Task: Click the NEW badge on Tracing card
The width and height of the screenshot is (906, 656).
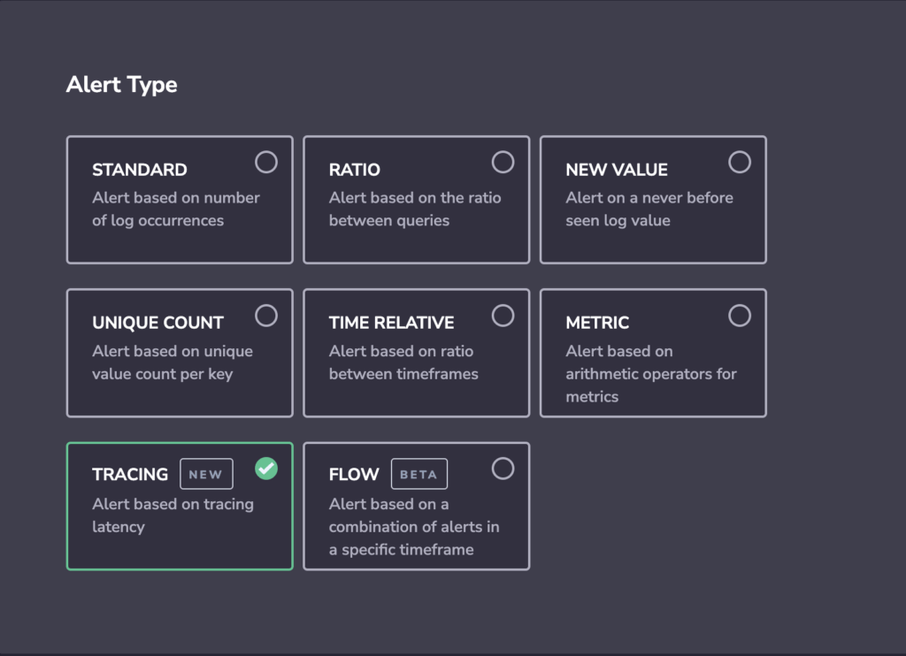Action: pyautogui.click(x=206, y=474)
